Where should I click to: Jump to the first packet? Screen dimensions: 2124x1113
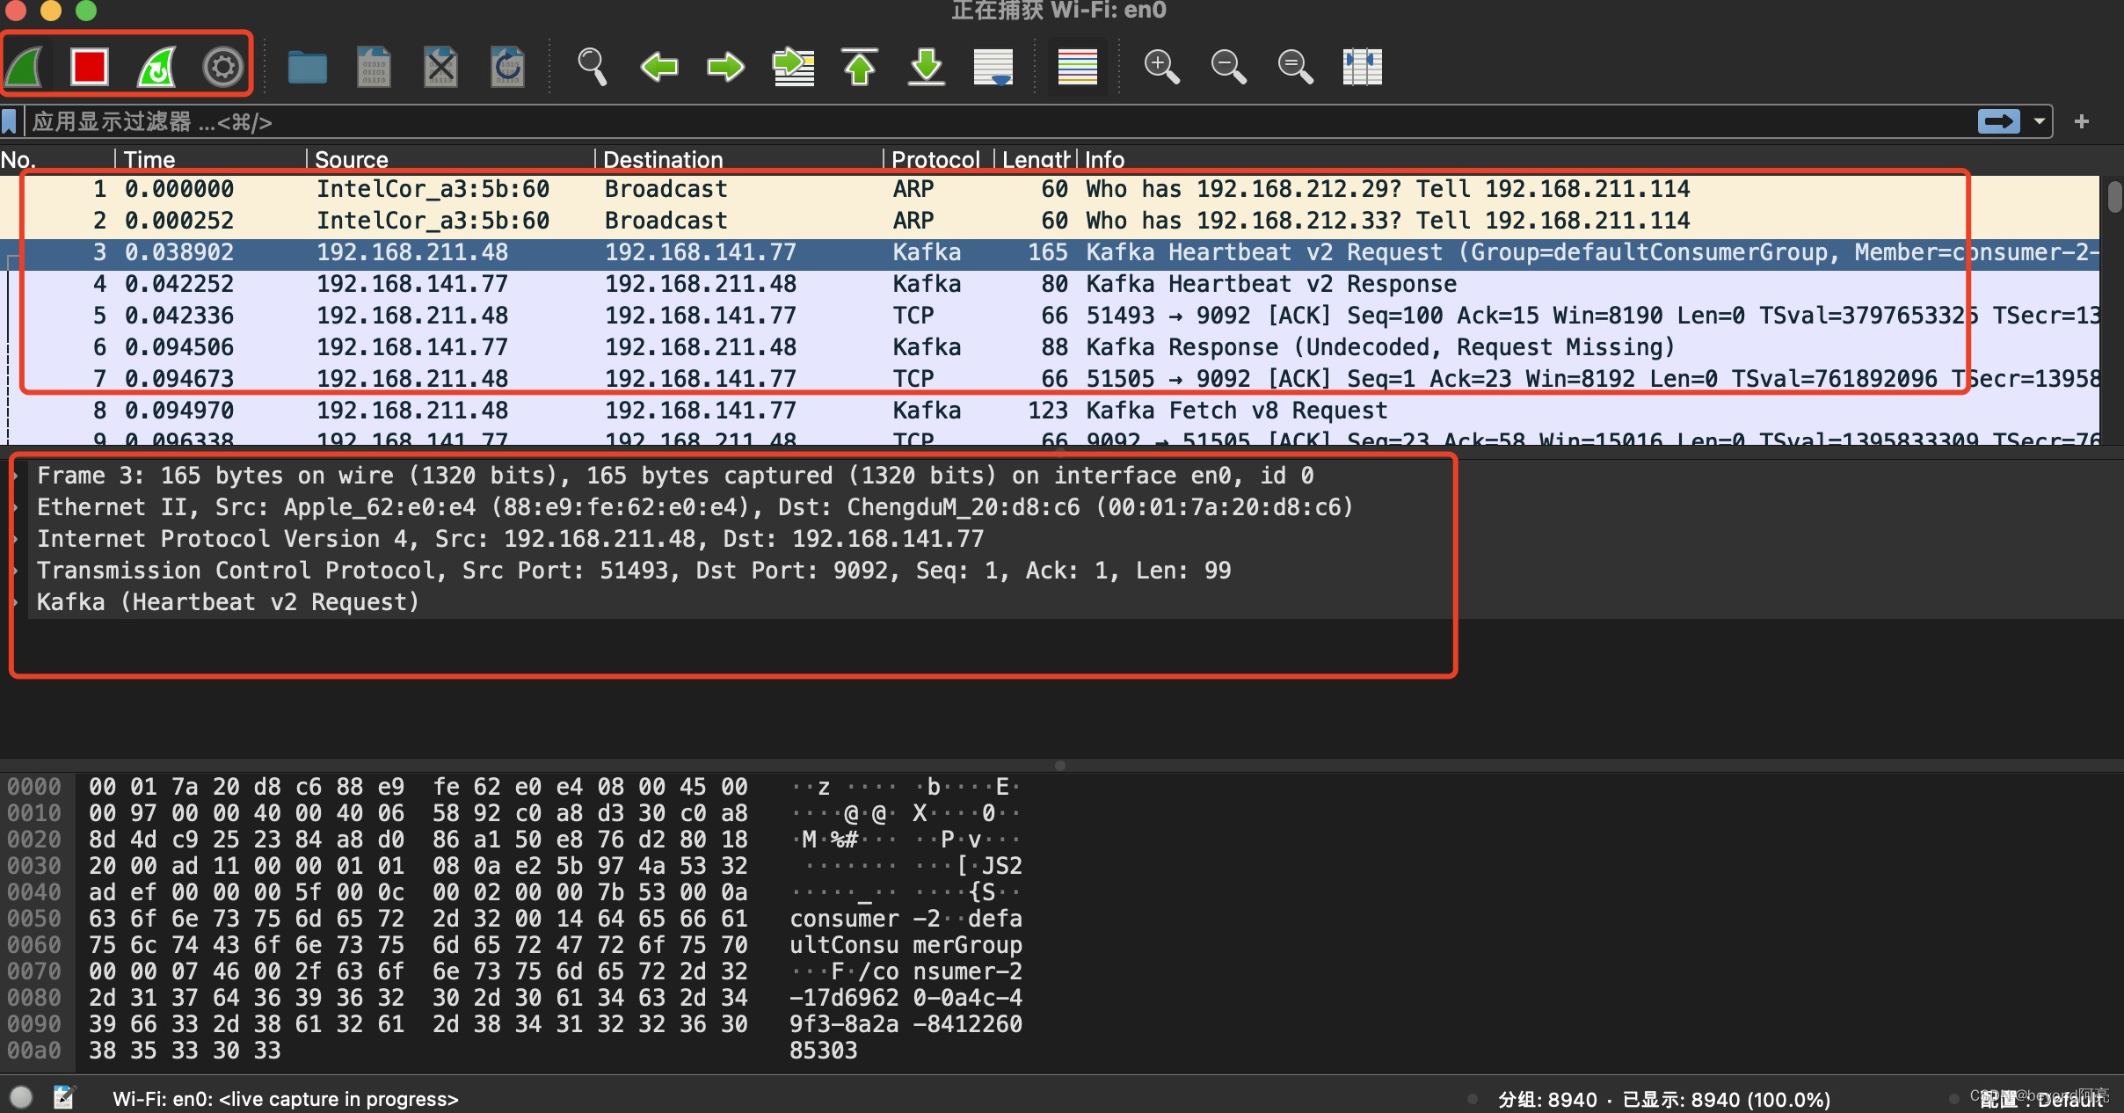[x=860, y=67]
